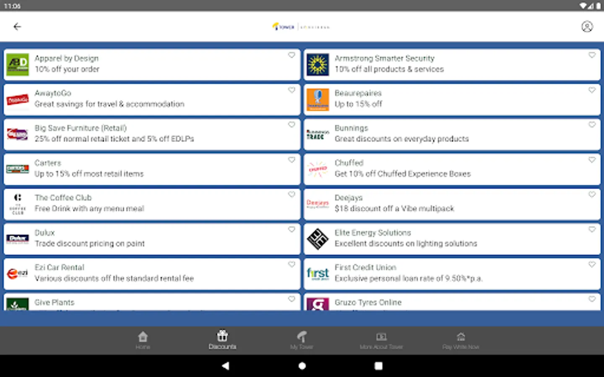Viewport: 604px width, 377px height.
Task: Tap the Android home circle button
Action: (x=302, y=366)
